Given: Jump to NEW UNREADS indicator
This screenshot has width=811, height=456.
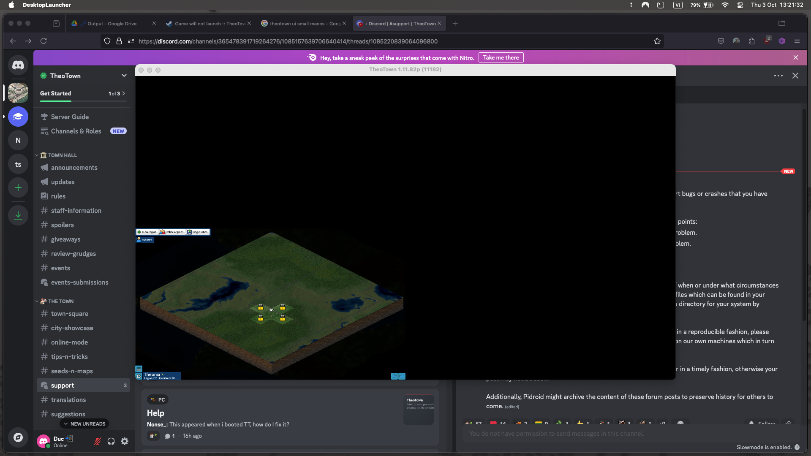Looking at the screenshot, I should click(x=84, y=423).
